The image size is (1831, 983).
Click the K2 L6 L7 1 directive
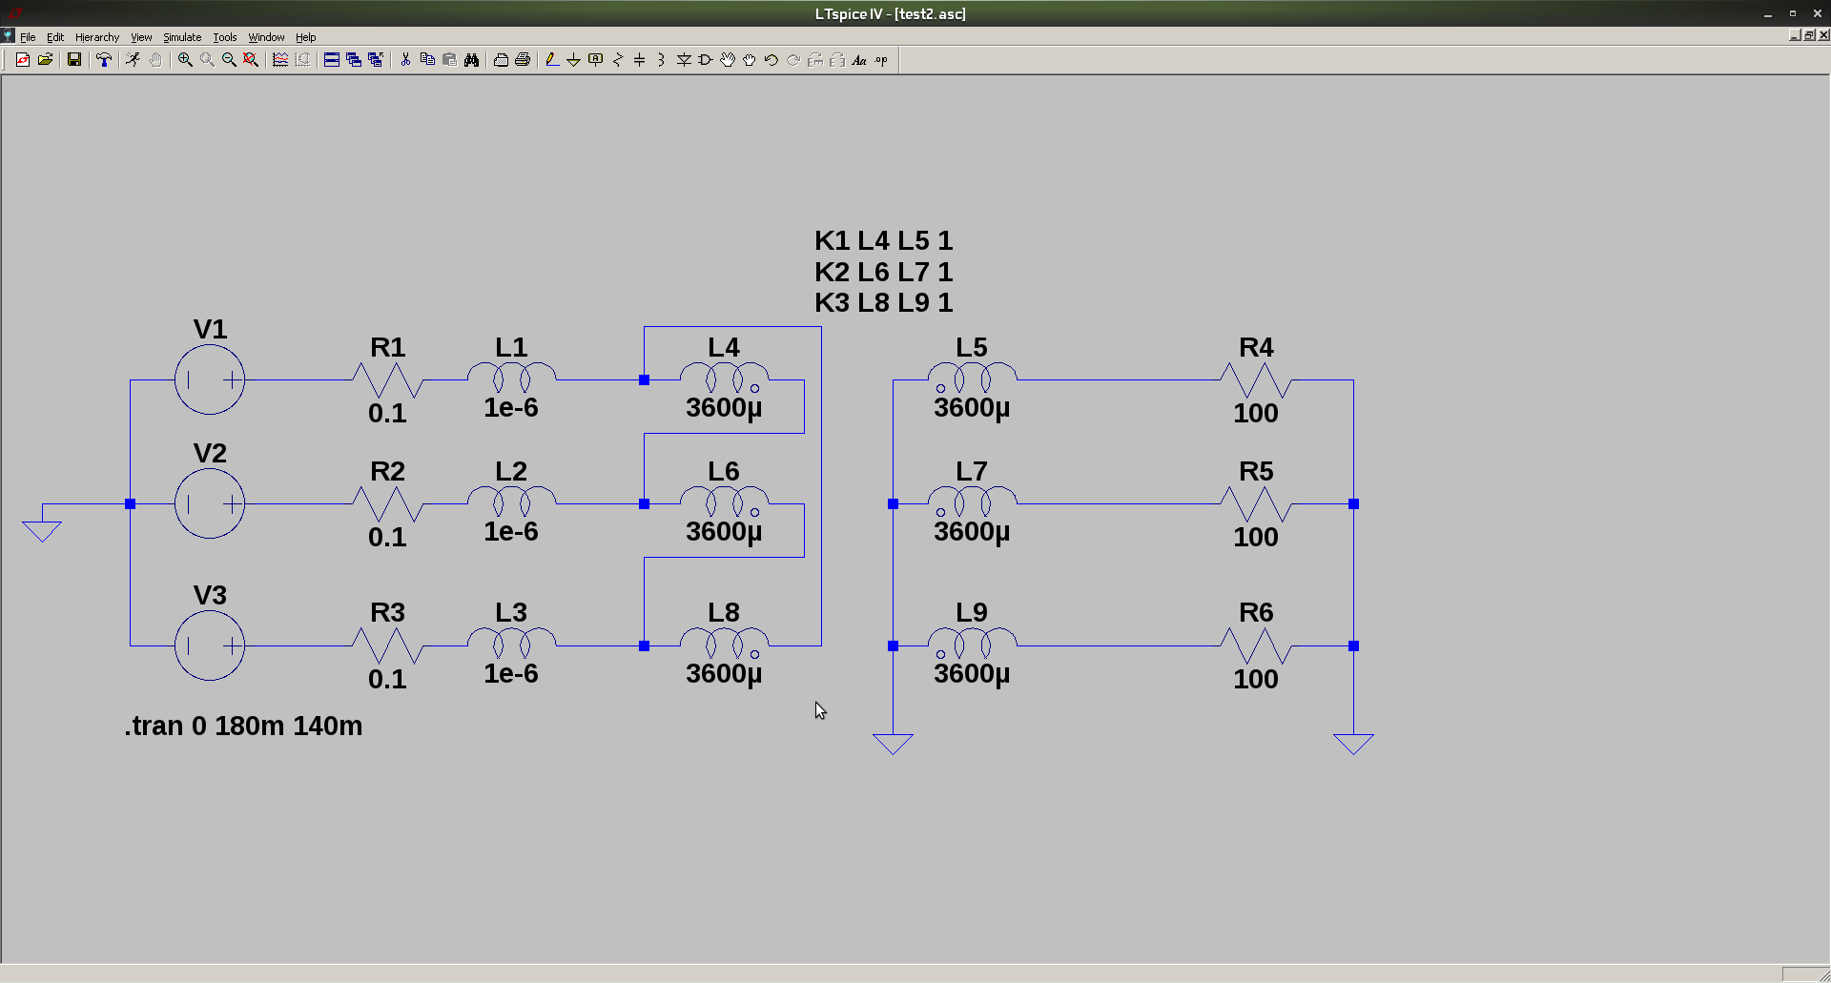pos(883,272)
